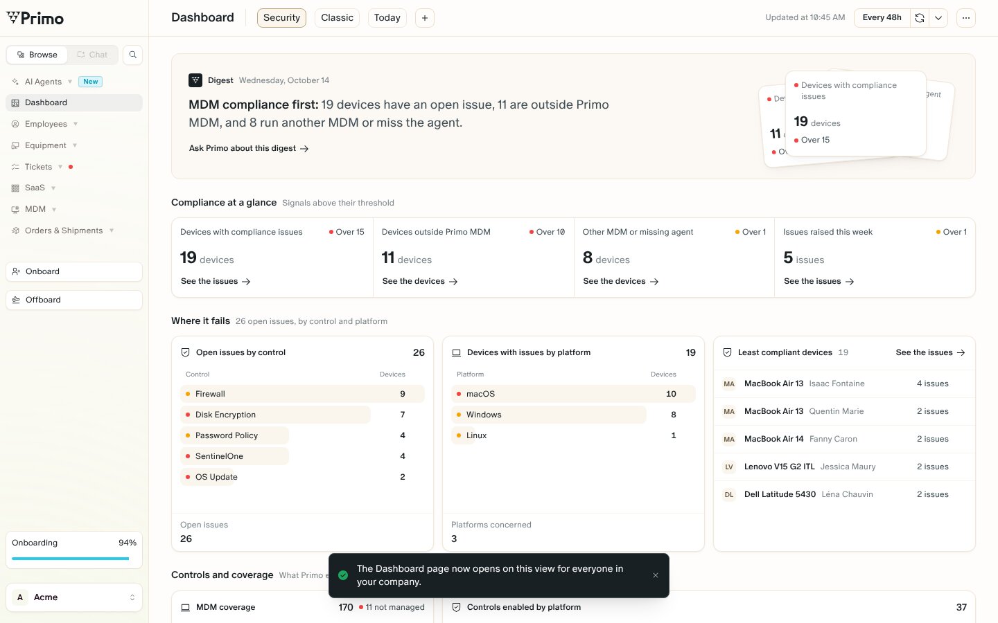The image size is (998, 623).
Task: Select the Today tab
Action: (387, 18)
